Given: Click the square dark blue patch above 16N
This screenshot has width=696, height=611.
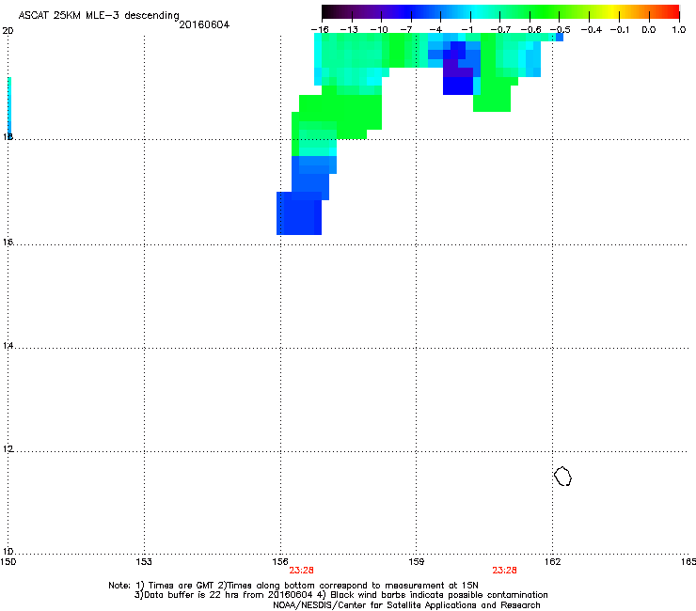Looking at the screenshot, I should [299, 213].
